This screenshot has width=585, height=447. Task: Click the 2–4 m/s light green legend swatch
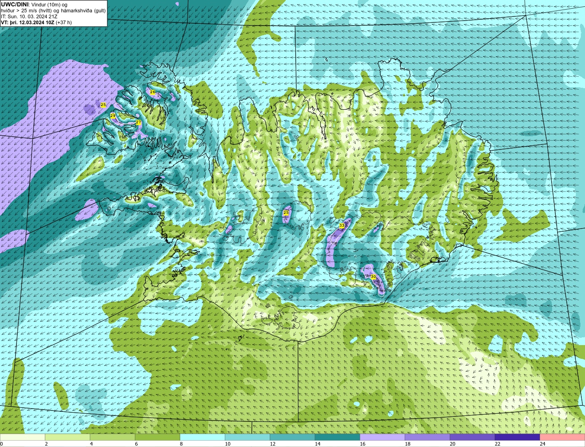coord(68,437)
